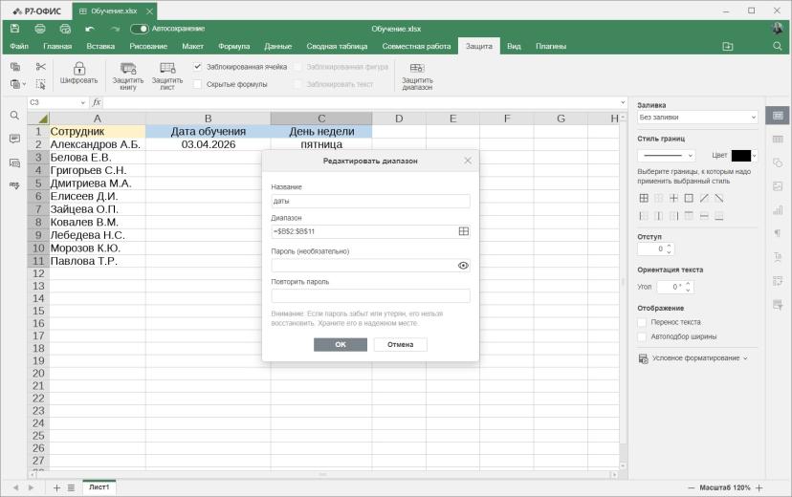Open the Файл menu

tap(19, 46)
